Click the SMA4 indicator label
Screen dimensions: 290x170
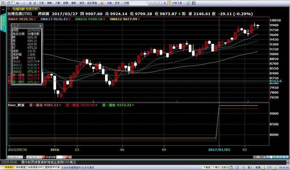click(x=20, y=19)
